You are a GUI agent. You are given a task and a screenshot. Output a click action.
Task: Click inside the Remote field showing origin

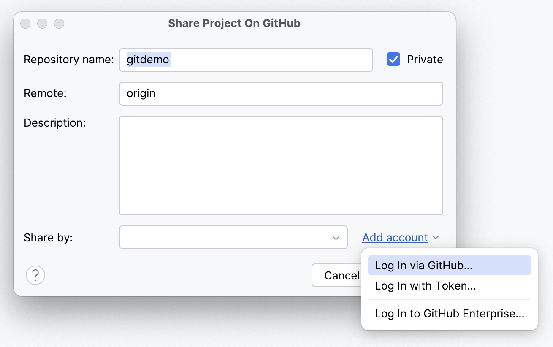point(281,94)
